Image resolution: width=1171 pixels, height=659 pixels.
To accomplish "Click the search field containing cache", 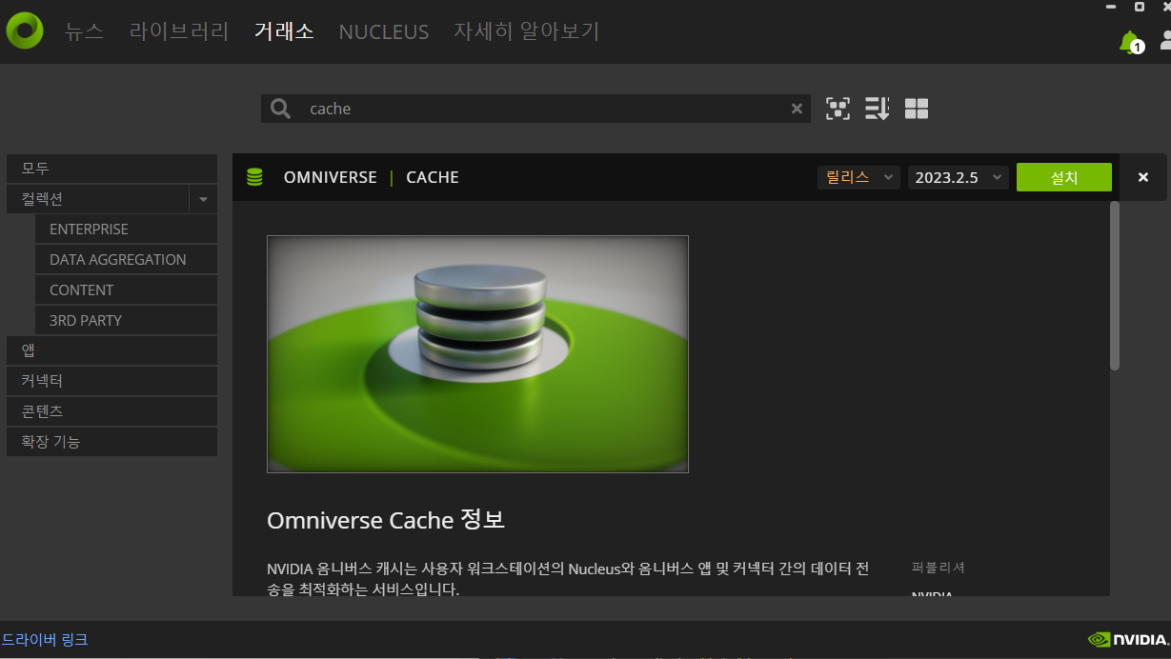I will (535, 109).
